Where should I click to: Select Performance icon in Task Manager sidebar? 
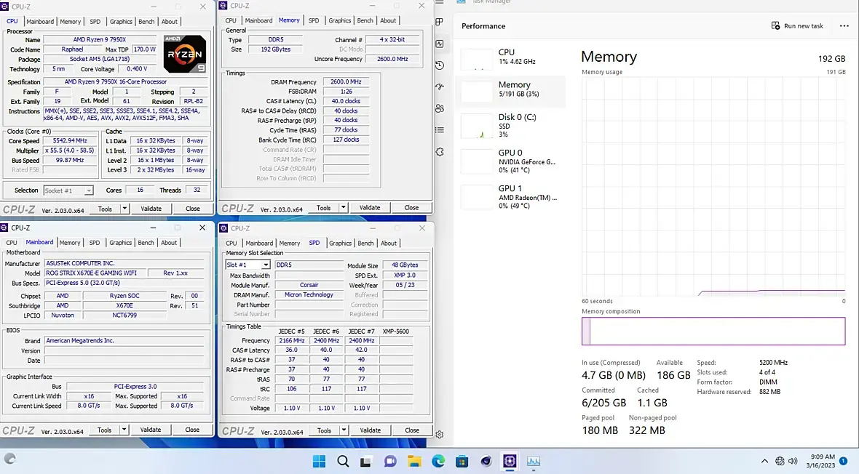coord(440,44)
